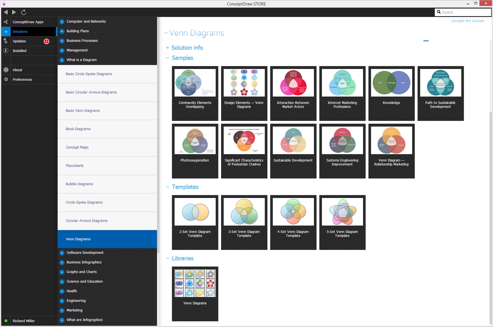Focus the Search field
Viewport: 493px width, 327px height.
coord(462,12)
